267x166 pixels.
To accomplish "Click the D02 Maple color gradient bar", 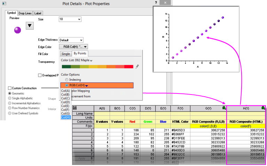I will pos(97,66).
